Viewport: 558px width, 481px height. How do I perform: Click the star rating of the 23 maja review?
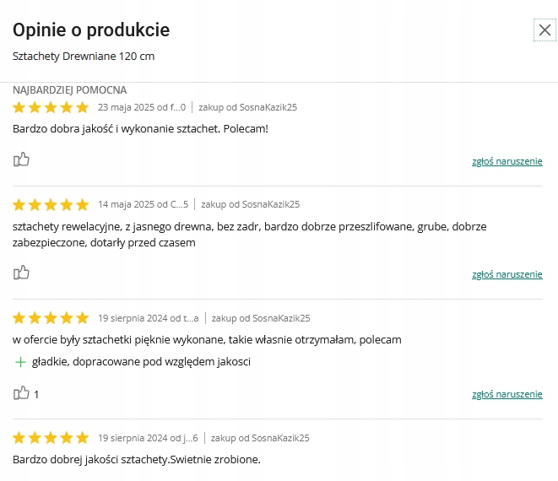click(51, 107)
